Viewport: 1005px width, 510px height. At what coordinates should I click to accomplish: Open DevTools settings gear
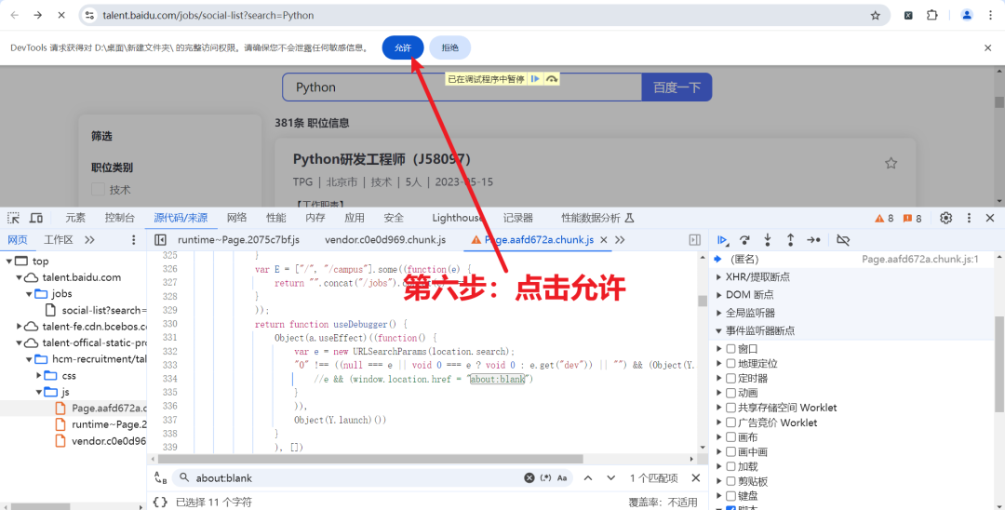(946, 218)
